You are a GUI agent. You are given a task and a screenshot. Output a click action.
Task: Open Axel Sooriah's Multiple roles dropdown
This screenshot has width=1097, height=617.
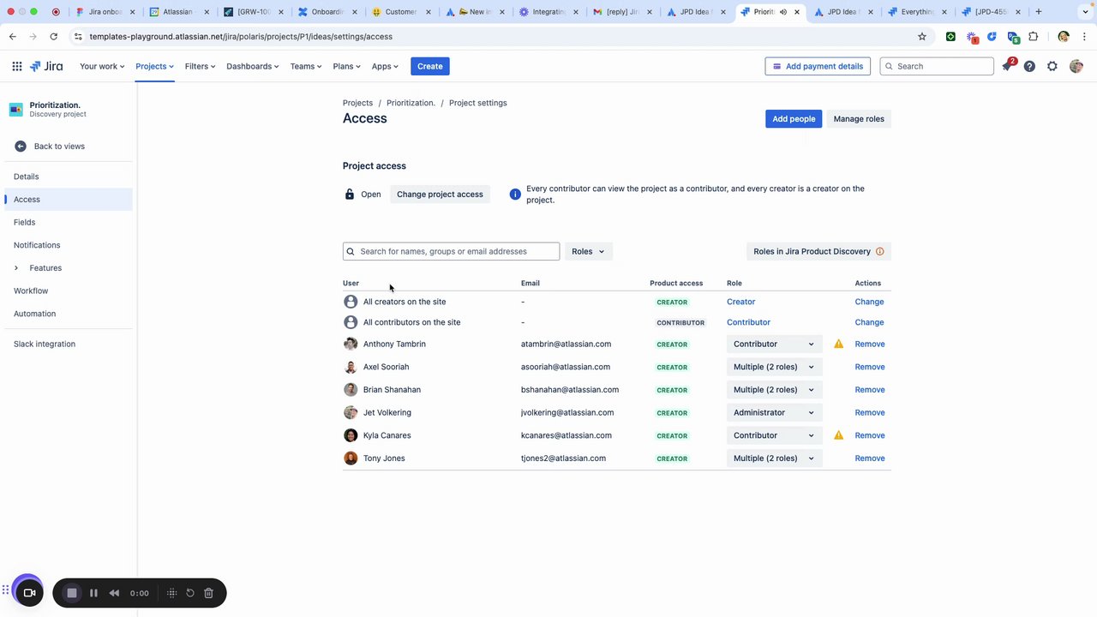click(775, 367)
